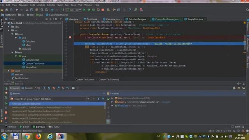Switch to the CalculateTest.java tab

[x=137, y=19]
